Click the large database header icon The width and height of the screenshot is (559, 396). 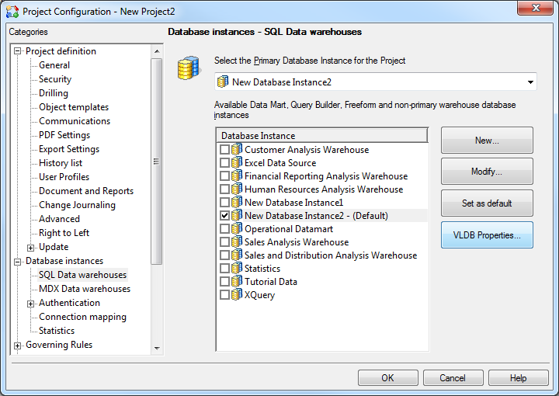[186, 68]
